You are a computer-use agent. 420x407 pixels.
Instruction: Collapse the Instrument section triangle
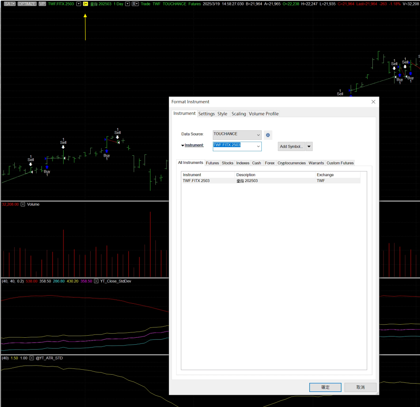pyautogui.click(x=183, y=146)
